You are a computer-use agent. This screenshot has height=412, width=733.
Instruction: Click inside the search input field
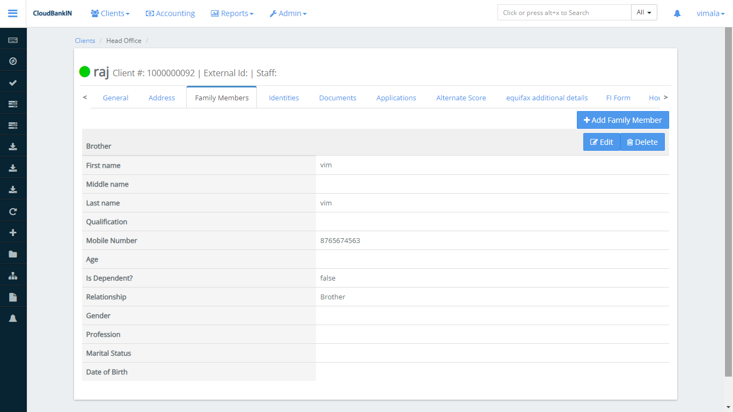[563, 12]
